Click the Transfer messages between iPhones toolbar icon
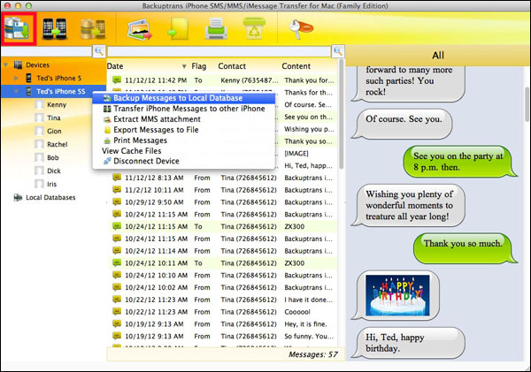Image resolution: width=531 pixels, height=372 pixels. tap(54, 29)
